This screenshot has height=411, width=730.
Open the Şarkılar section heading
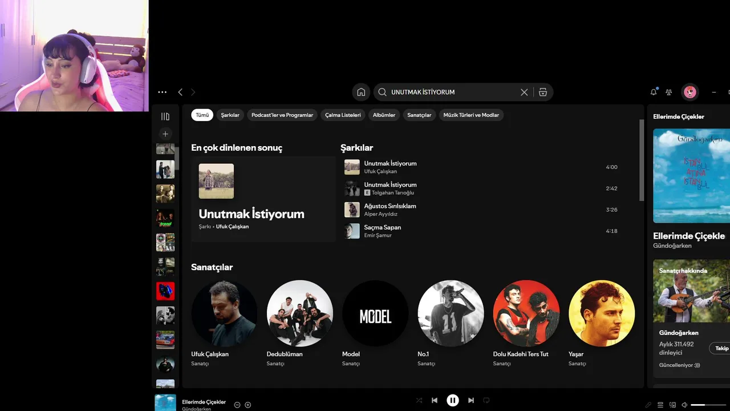tap(356, 148)
